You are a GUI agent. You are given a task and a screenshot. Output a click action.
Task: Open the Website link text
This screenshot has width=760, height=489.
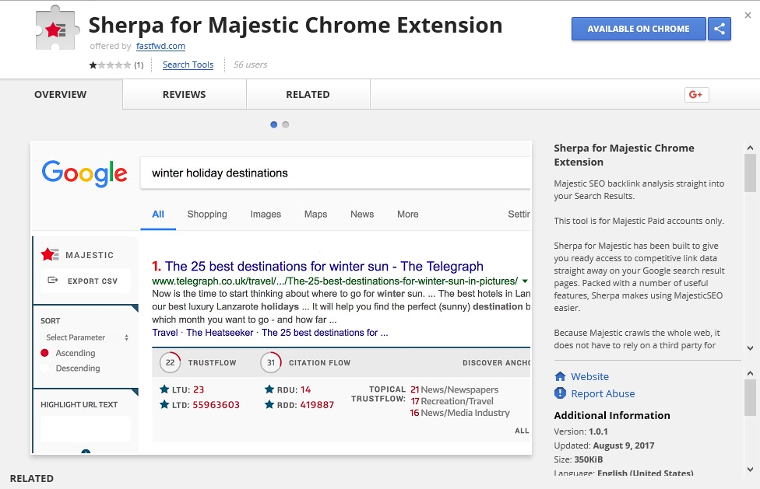click(x=590, y=376)
